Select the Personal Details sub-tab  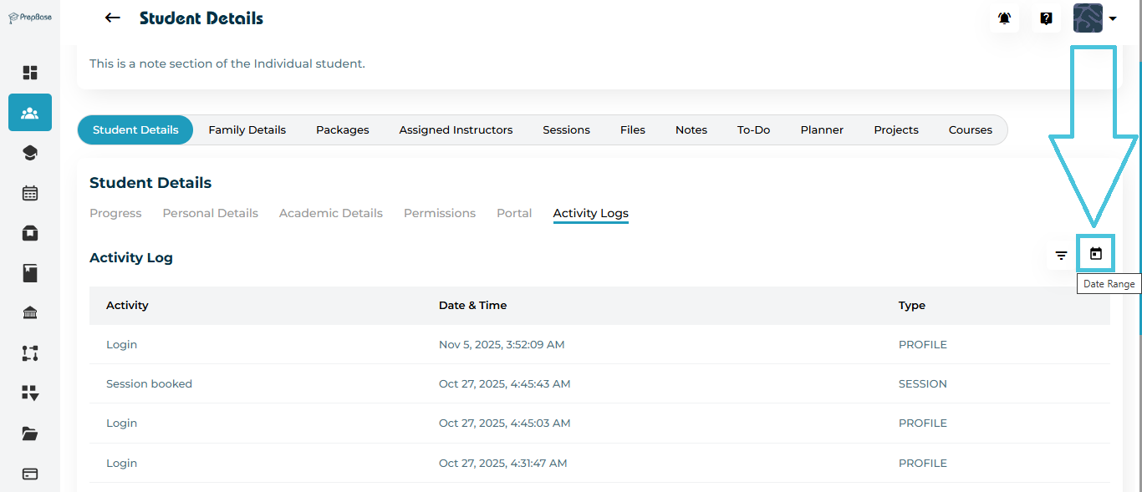click(x=210, y=213)
